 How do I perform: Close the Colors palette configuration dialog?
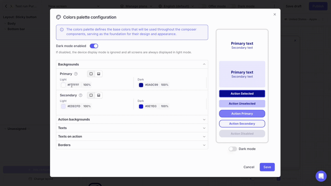tap(275, 14)
